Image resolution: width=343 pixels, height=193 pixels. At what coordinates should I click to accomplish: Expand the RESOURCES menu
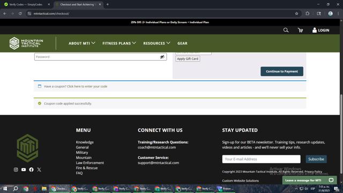156,43
